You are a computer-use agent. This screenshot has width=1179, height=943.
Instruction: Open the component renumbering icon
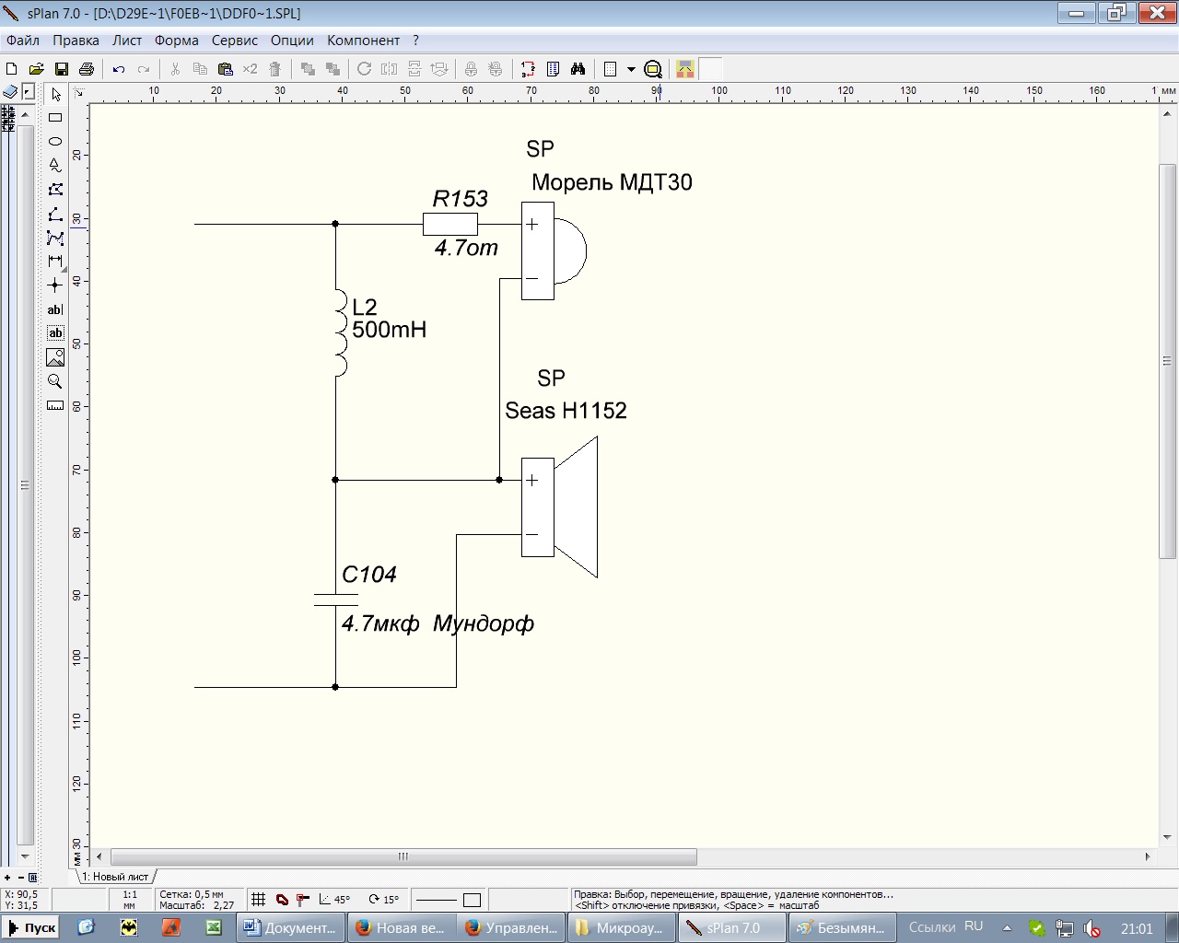coord(528,69)
